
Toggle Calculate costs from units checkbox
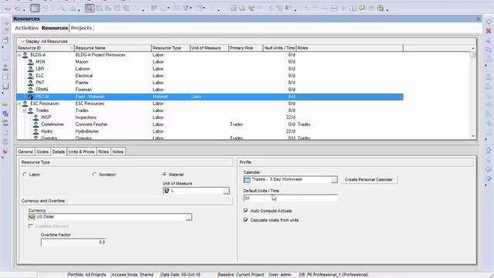click(x=245, y=220)
